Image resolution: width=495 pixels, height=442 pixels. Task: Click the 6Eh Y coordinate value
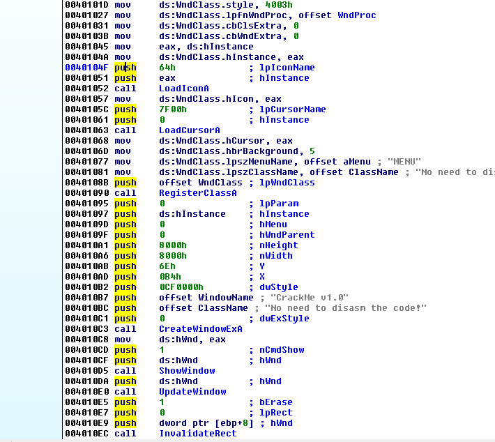[x=167, y=266]
